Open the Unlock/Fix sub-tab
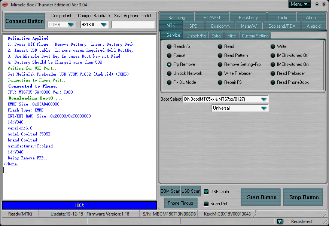 click(x=196, y=36)
